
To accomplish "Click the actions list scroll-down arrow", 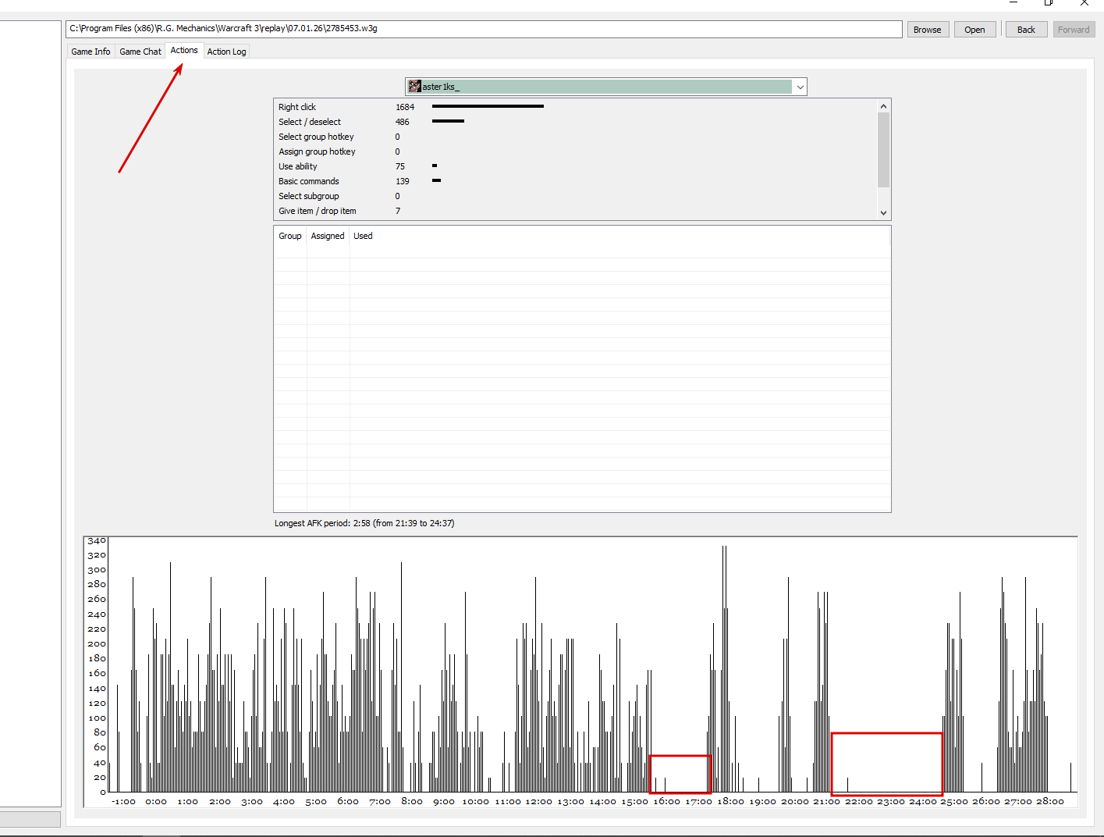I will pyautogui.click(x=883, y=212).
